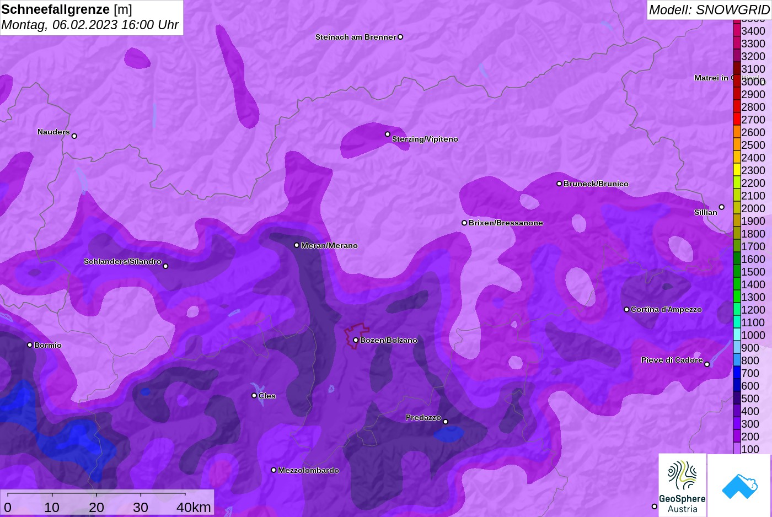
Task: Click the 'Modell: SNOWGRID' label
Action: [709, 10]
